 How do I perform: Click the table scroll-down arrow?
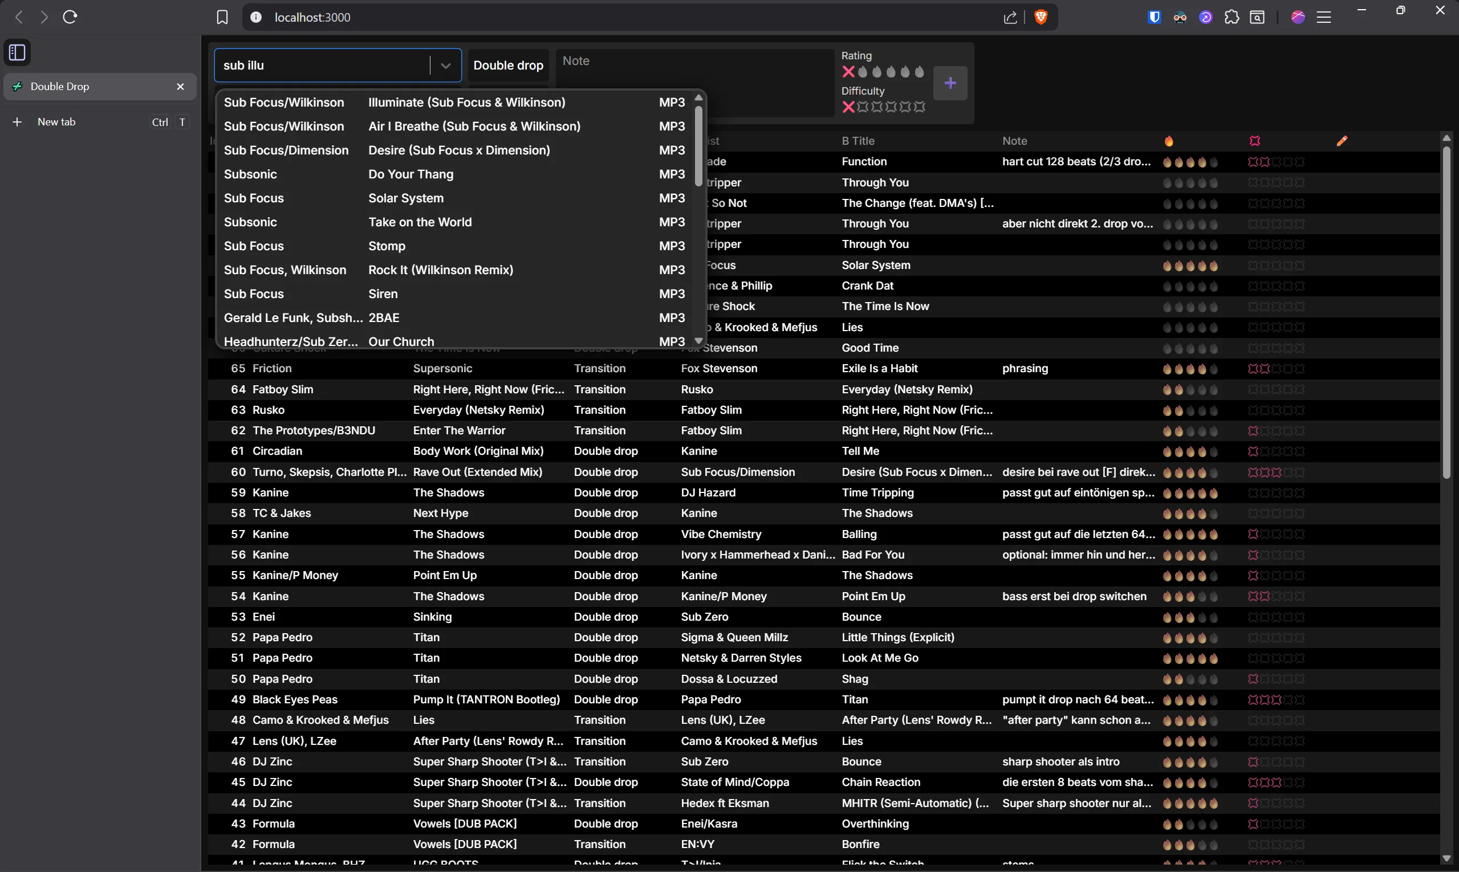(x=1446, y=859)
